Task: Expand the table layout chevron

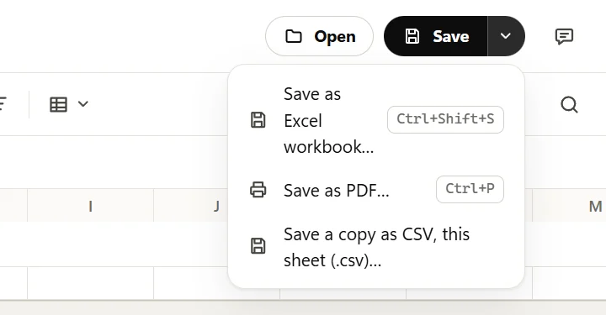Action: coord(83,103)
